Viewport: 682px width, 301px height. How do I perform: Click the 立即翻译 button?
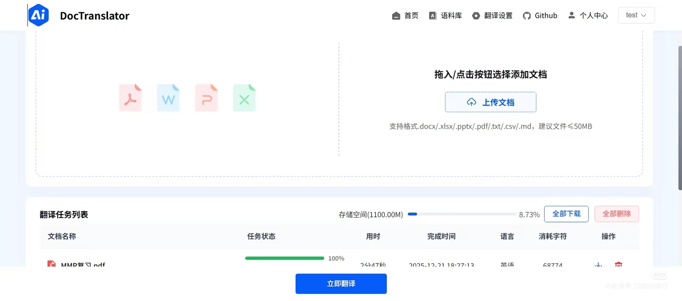coord(341,284)
